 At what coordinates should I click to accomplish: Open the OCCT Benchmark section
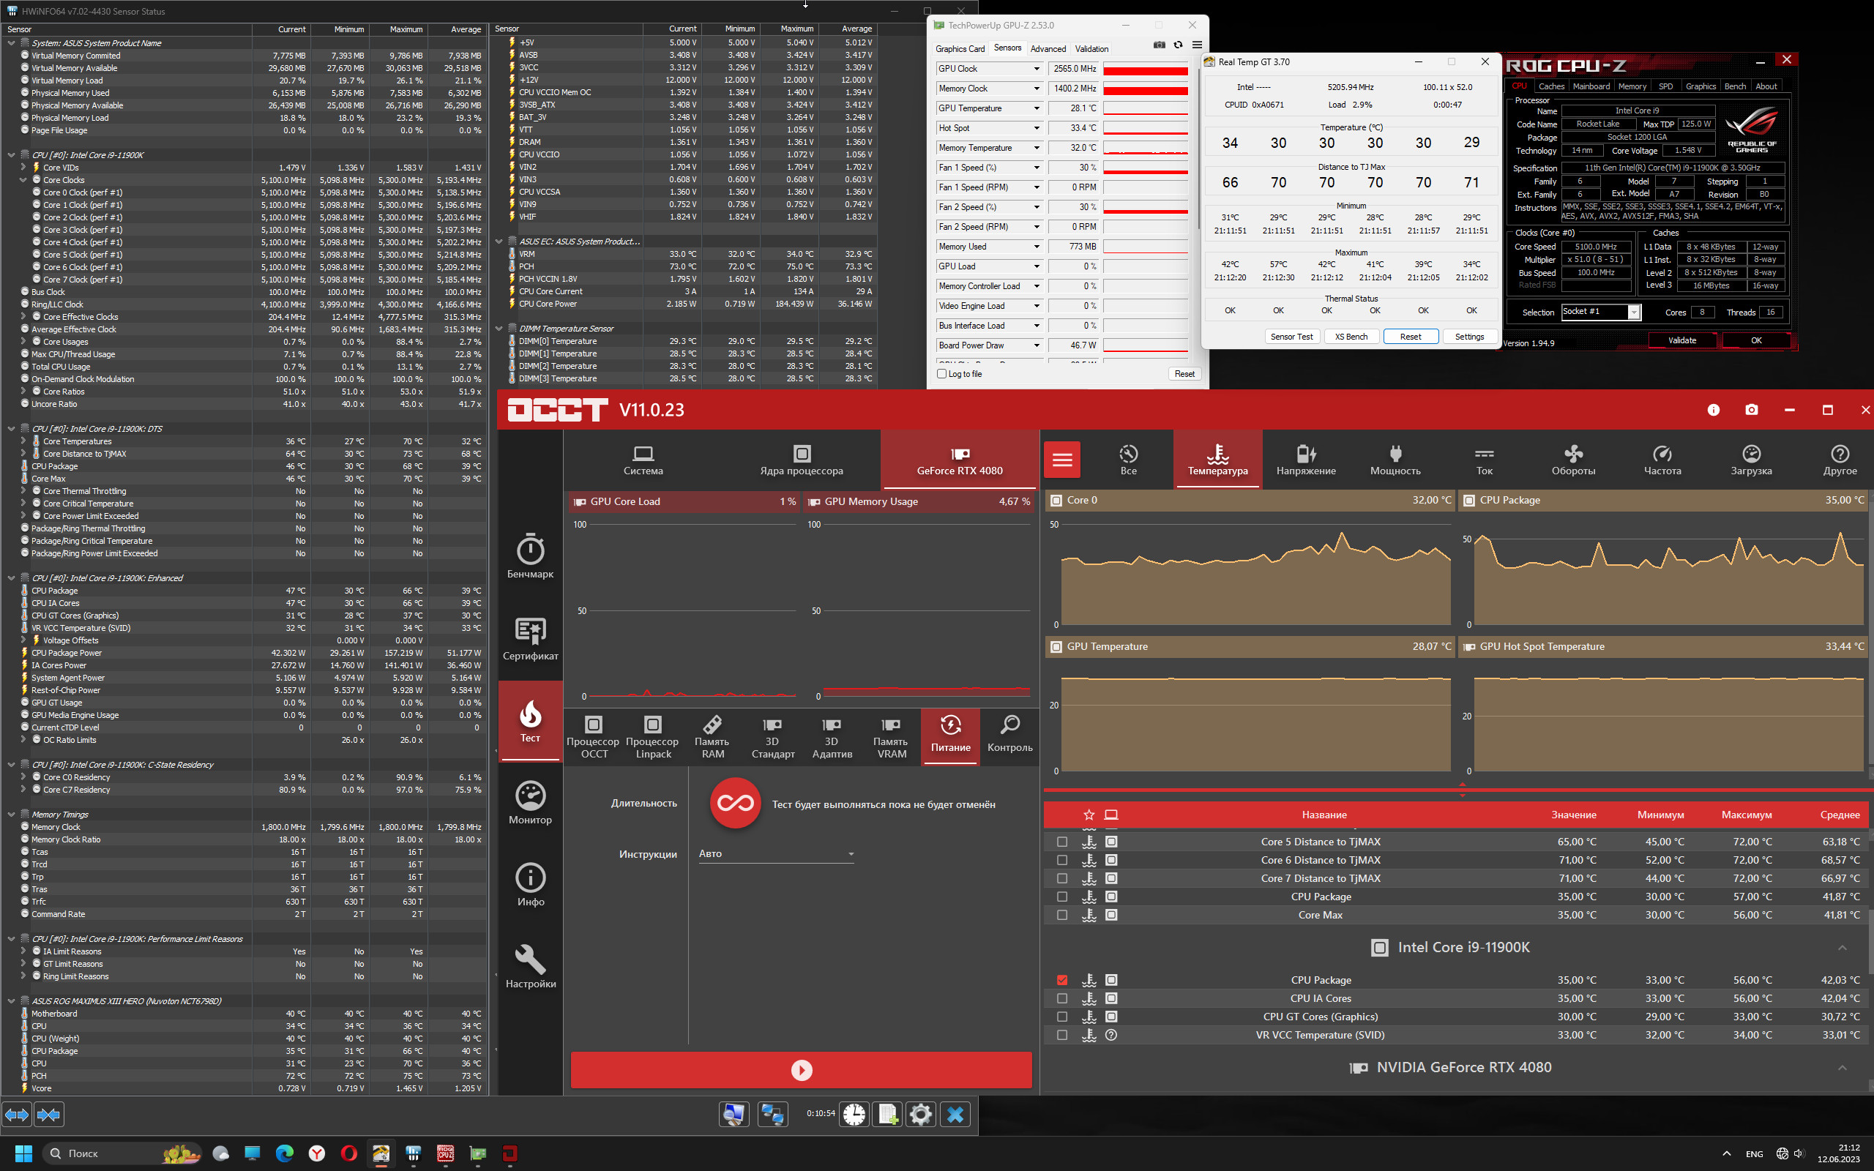[531, 556]
